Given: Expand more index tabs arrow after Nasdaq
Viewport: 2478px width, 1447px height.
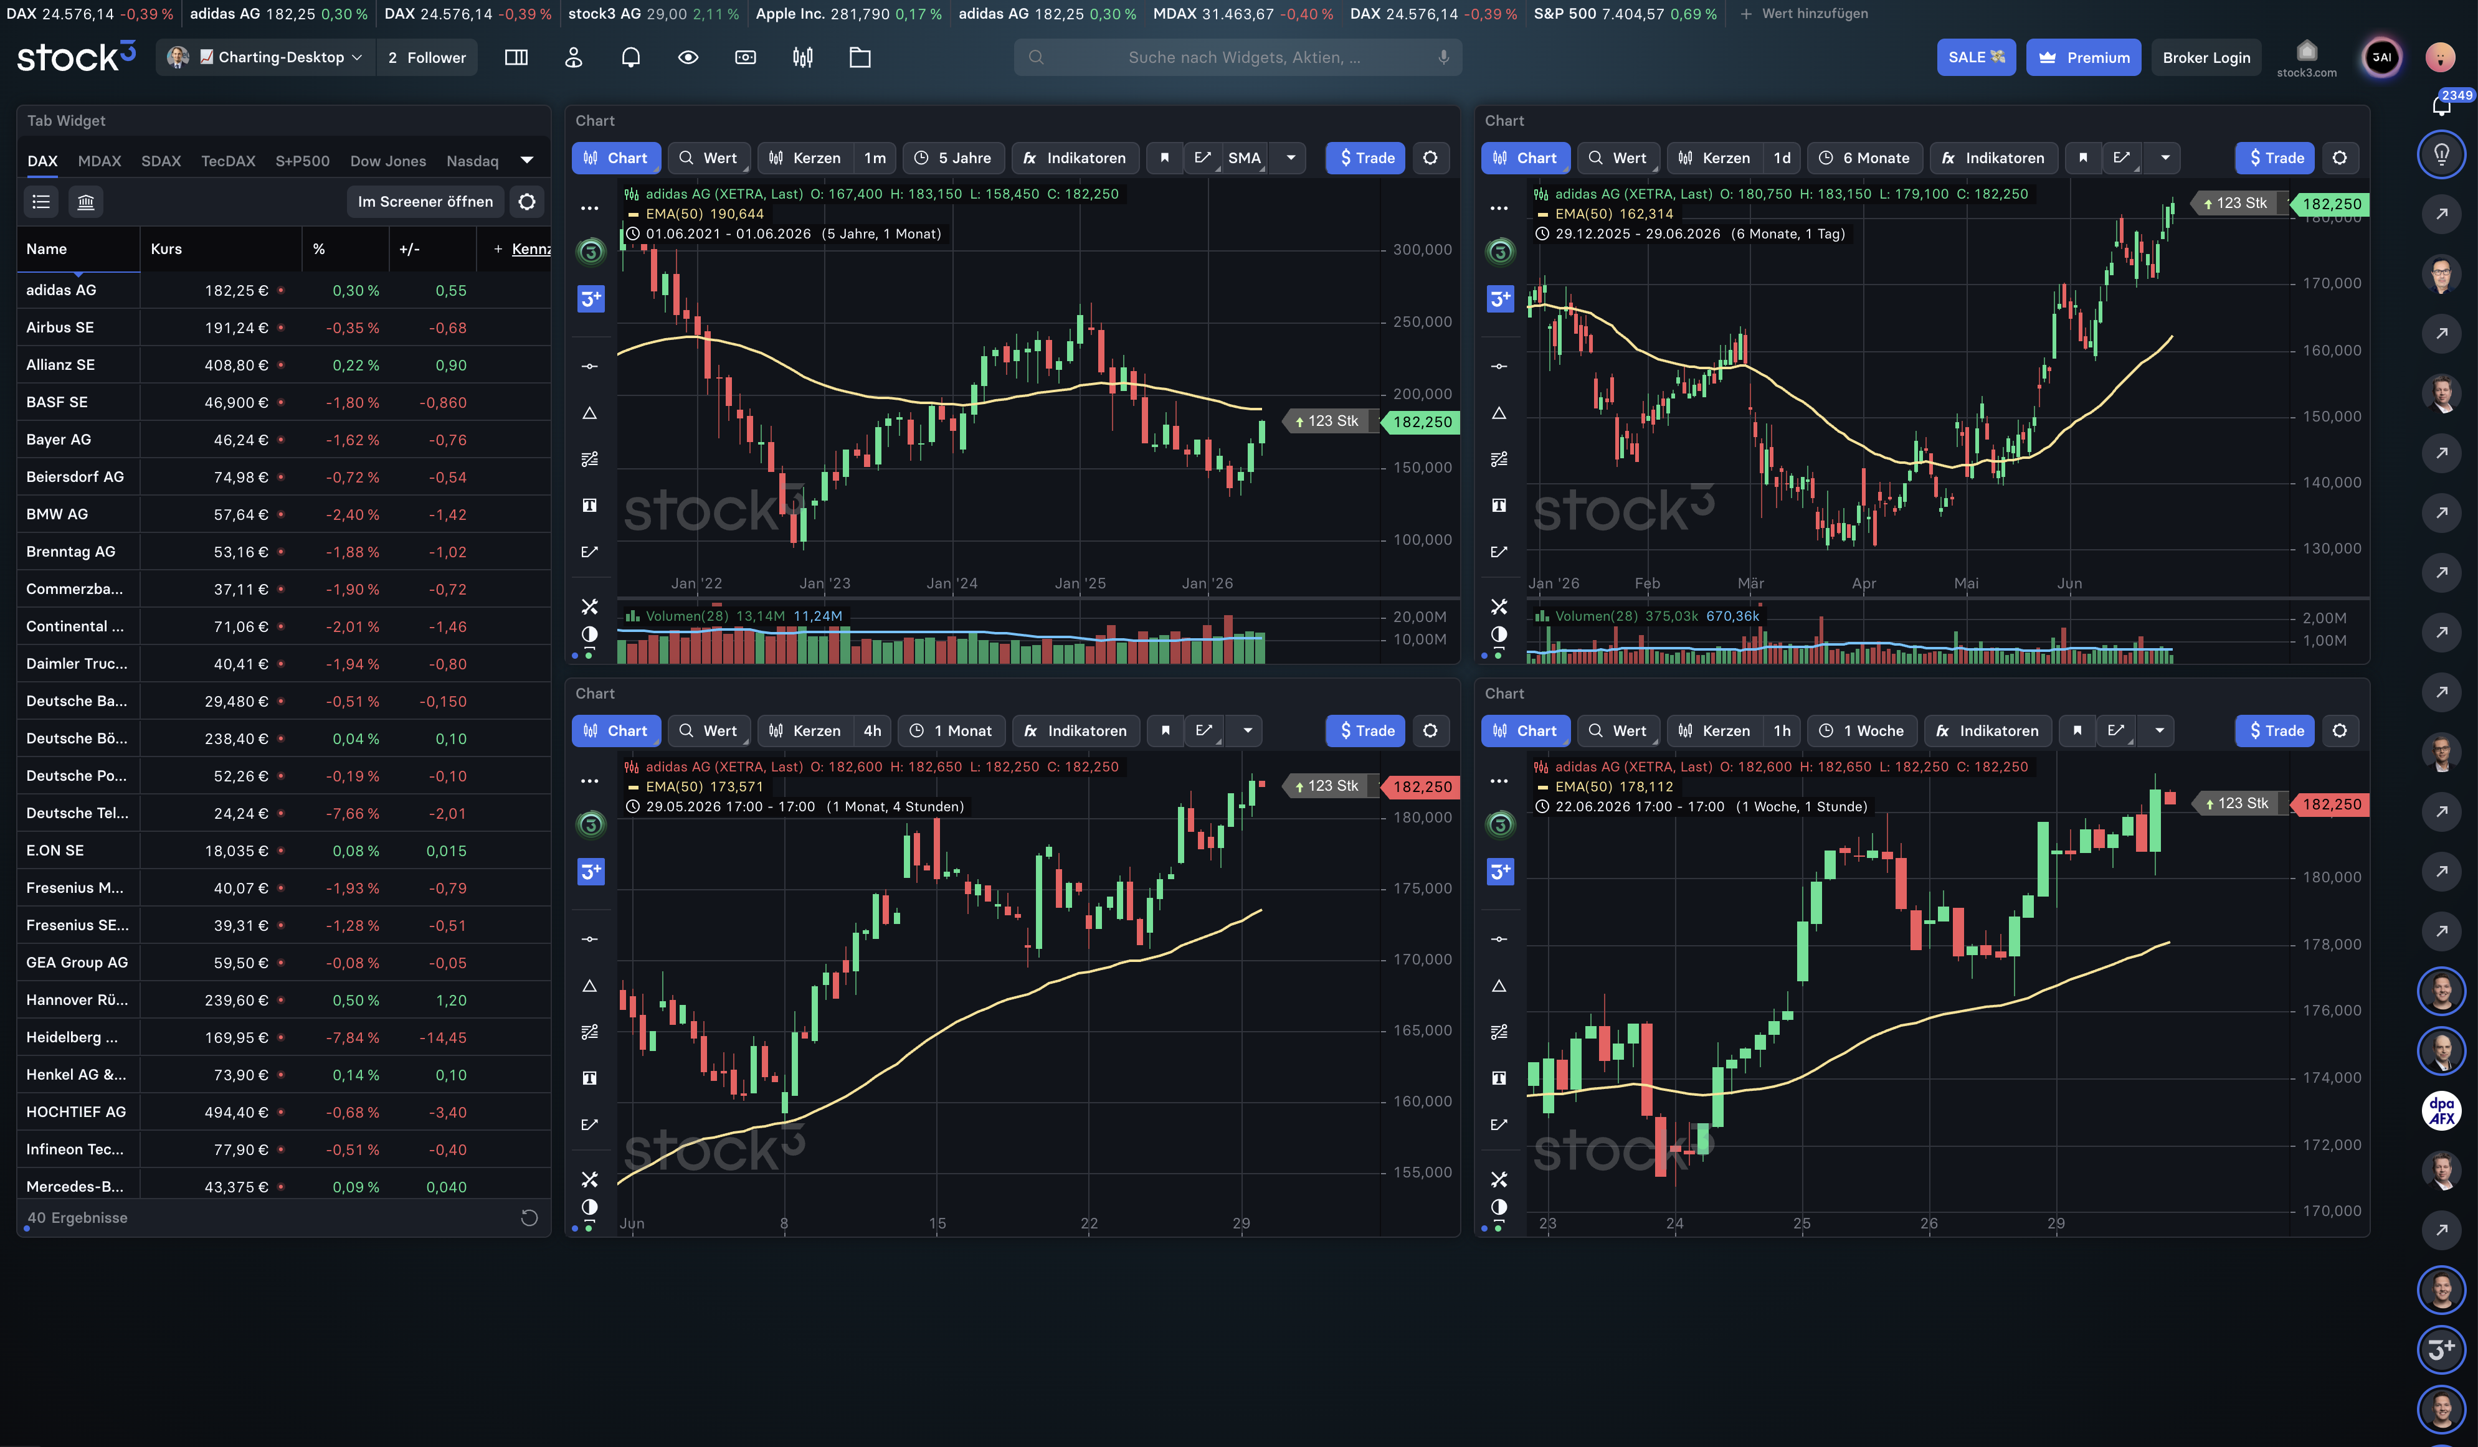Looking at the screenshot, I should (527, 161).
